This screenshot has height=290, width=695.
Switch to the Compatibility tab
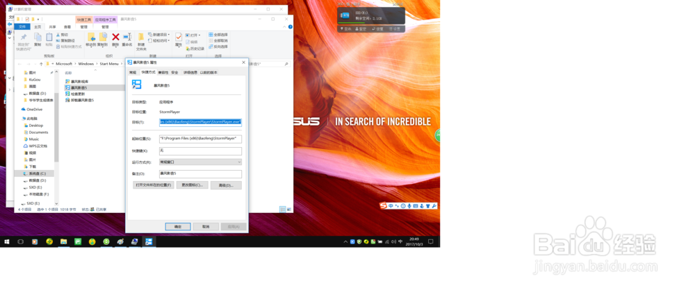pos(163,72)
